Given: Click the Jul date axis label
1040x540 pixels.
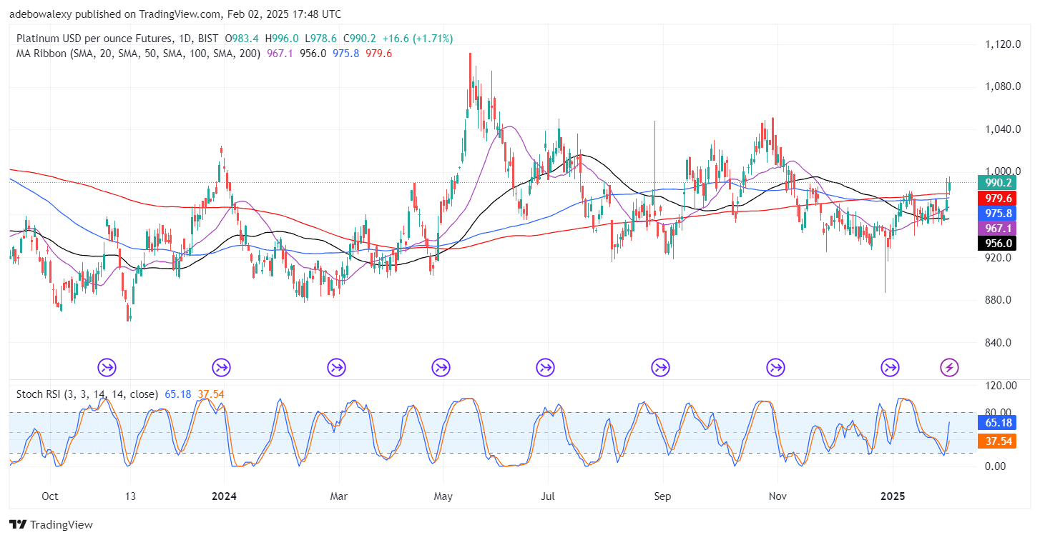Looking at the screenshot, I should pyautogui.click(x=548, y=496).
